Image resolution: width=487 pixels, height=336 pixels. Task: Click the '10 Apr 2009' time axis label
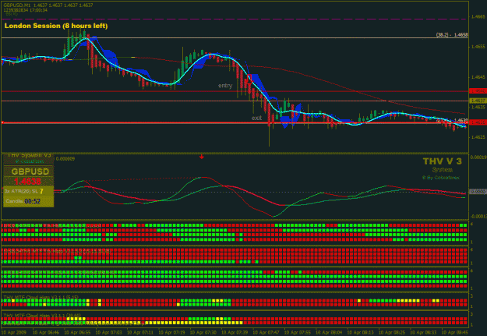pyautogui.click(x=14, y=333)
